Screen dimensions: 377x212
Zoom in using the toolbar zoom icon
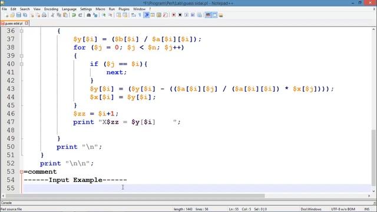[104, 15]
